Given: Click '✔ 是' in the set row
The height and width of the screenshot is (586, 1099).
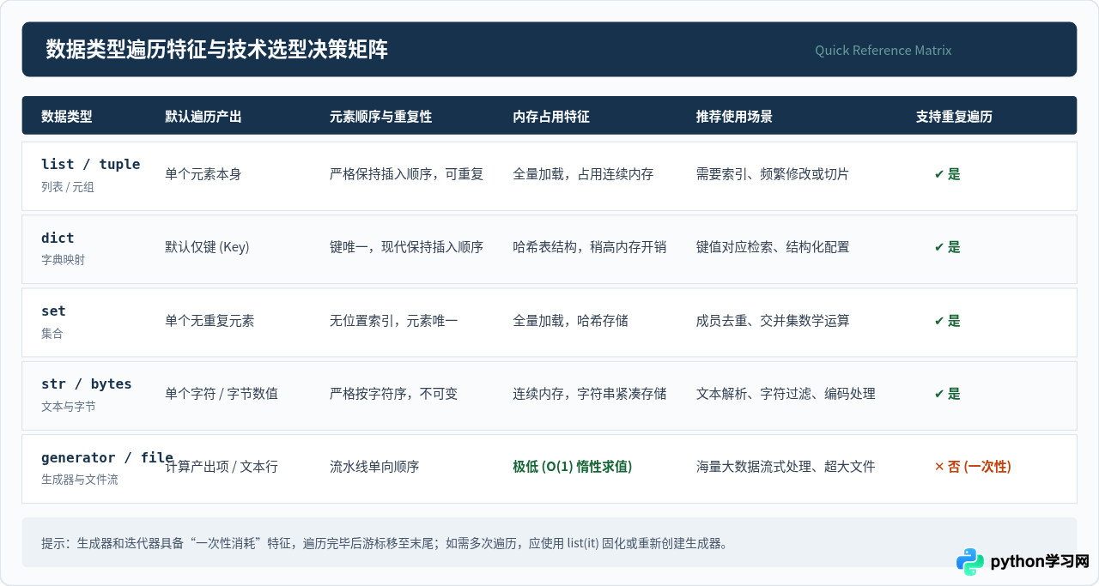Looking at the screenshot, I should point(947,321).
